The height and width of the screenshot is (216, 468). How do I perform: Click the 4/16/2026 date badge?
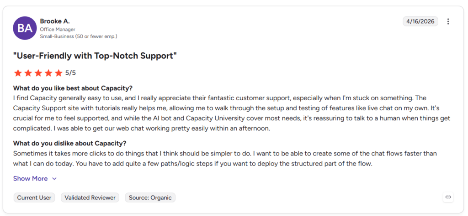(x=420, y=21)
